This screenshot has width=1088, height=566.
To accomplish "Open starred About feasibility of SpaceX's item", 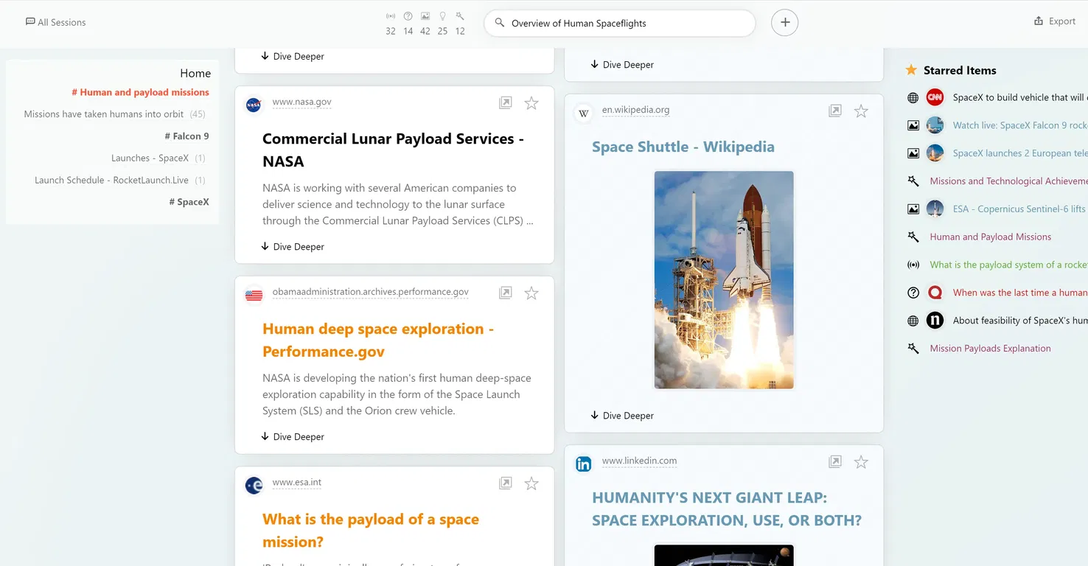I will (x=1019, y=321).
